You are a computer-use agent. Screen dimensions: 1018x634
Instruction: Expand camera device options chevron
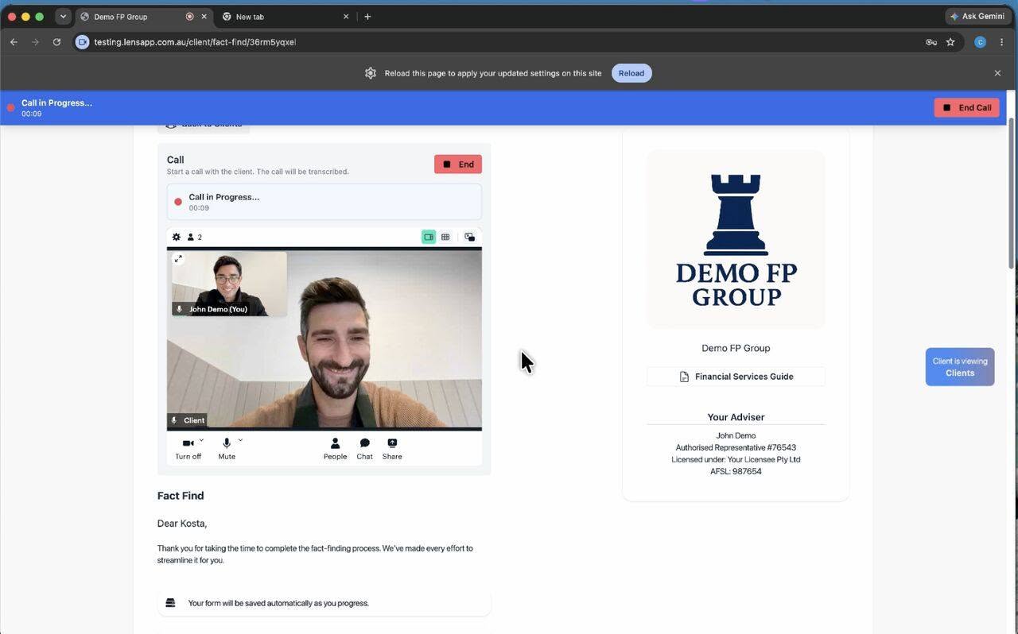click(x=201, y=440)
